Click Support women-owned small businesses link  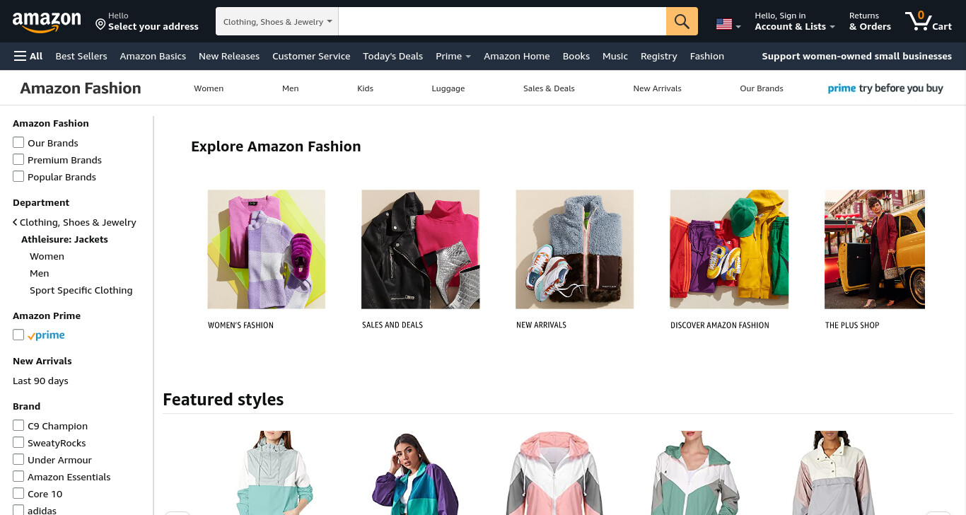click(856, 56)
